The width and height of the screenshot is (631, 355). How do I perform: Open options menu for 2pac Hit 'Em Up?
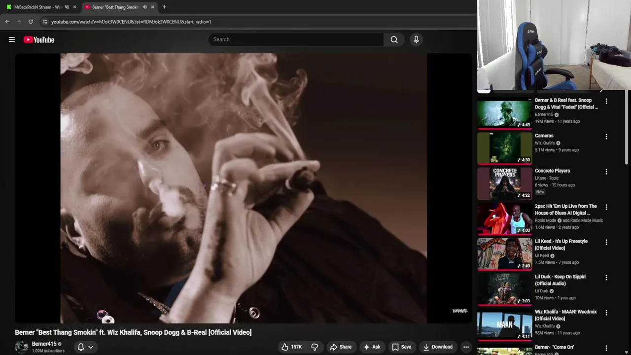click(606, 207)
